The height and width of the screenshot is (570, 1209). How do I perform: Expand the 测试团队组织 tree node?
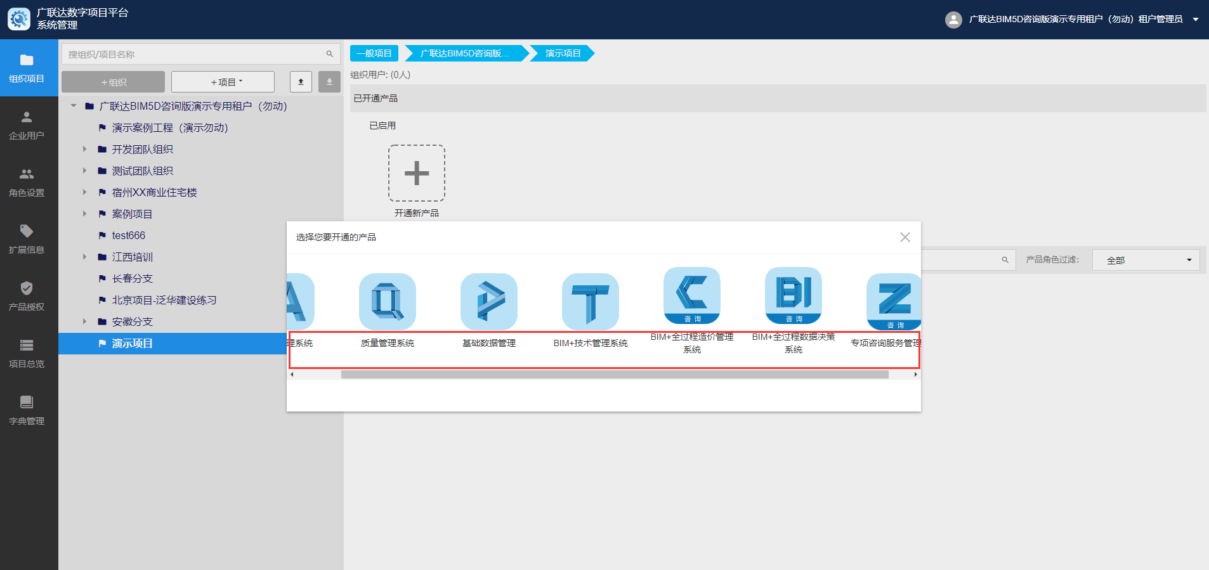click(x=84, y=171)
